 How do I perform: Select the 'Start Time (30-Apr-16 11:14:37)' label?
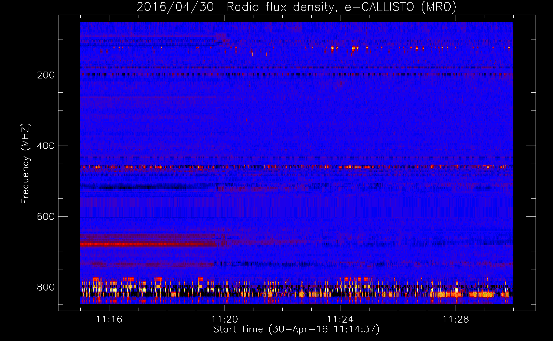click(296, 329)
